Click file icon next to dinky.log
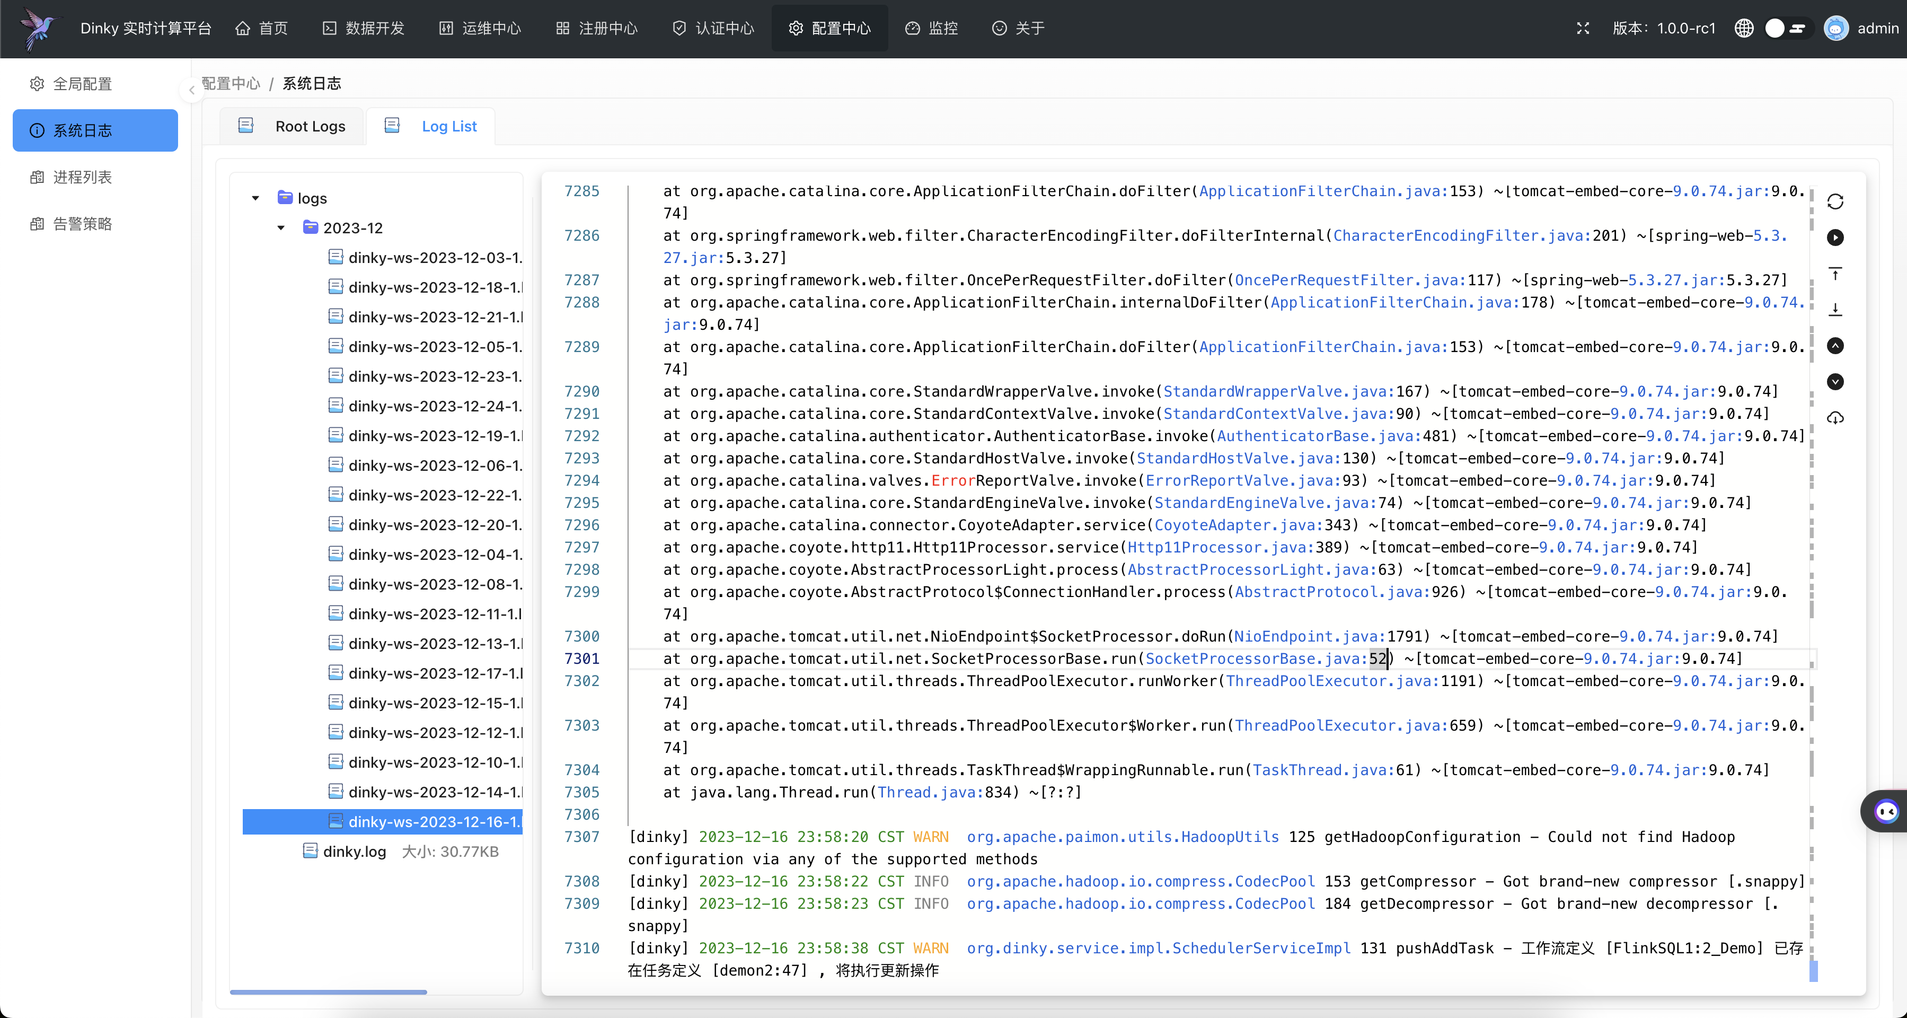Screen dimensions: 1907x1018 point(310,850)
